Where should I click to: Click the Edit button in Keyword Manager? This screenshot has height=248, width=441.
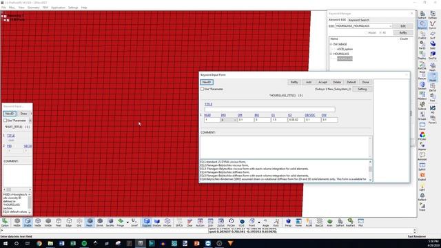pos(403,26)
